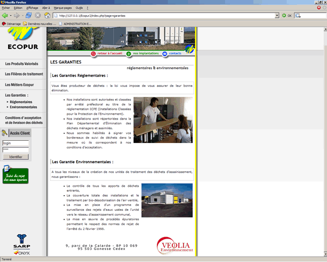Open the ADMINISTRATION E... bookmark

pyautogui.click(x=75, y=24)
